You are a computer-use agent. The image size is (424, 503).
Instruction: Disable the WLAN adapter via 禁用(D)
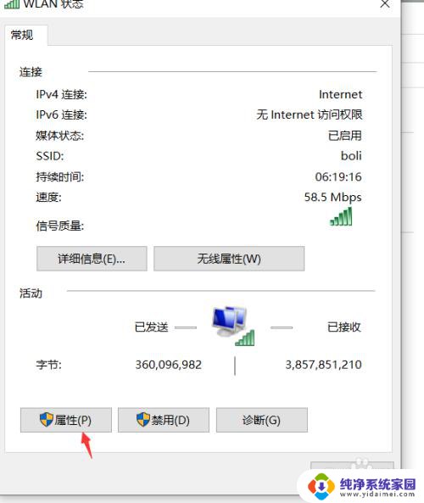[x=164, y=420]
